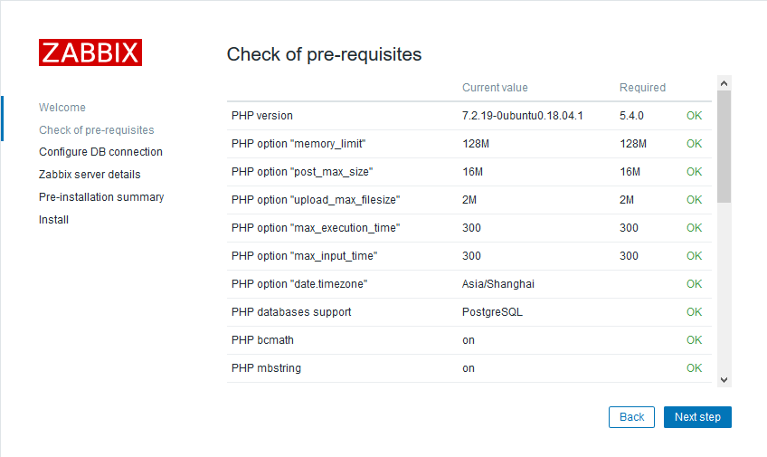767x457 pixels.
Task: Click the Zabbix logo
Action: (x=90, y=52)
